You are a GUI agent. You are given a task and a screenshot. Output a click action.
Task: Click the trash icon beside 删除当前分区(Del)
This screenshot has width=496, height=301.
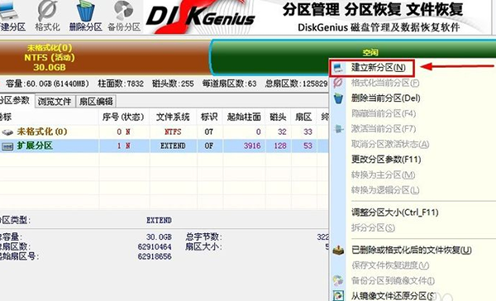[338, 98]
